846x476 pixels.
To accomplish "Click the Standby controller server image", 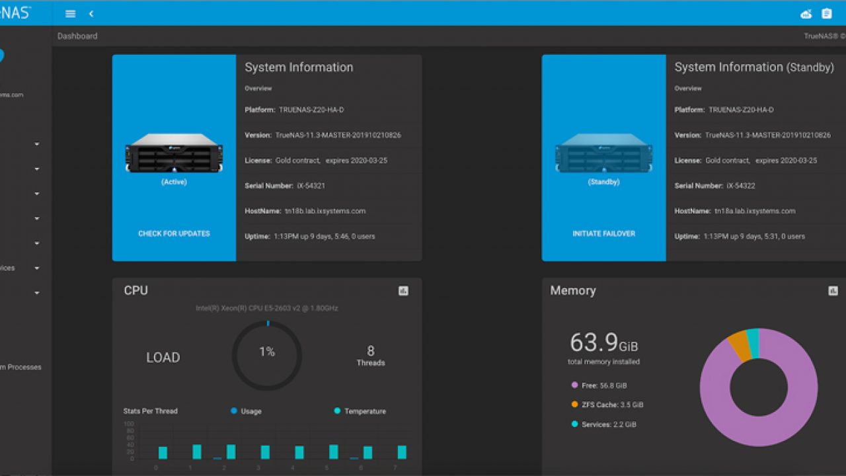I will click(604, 153).
